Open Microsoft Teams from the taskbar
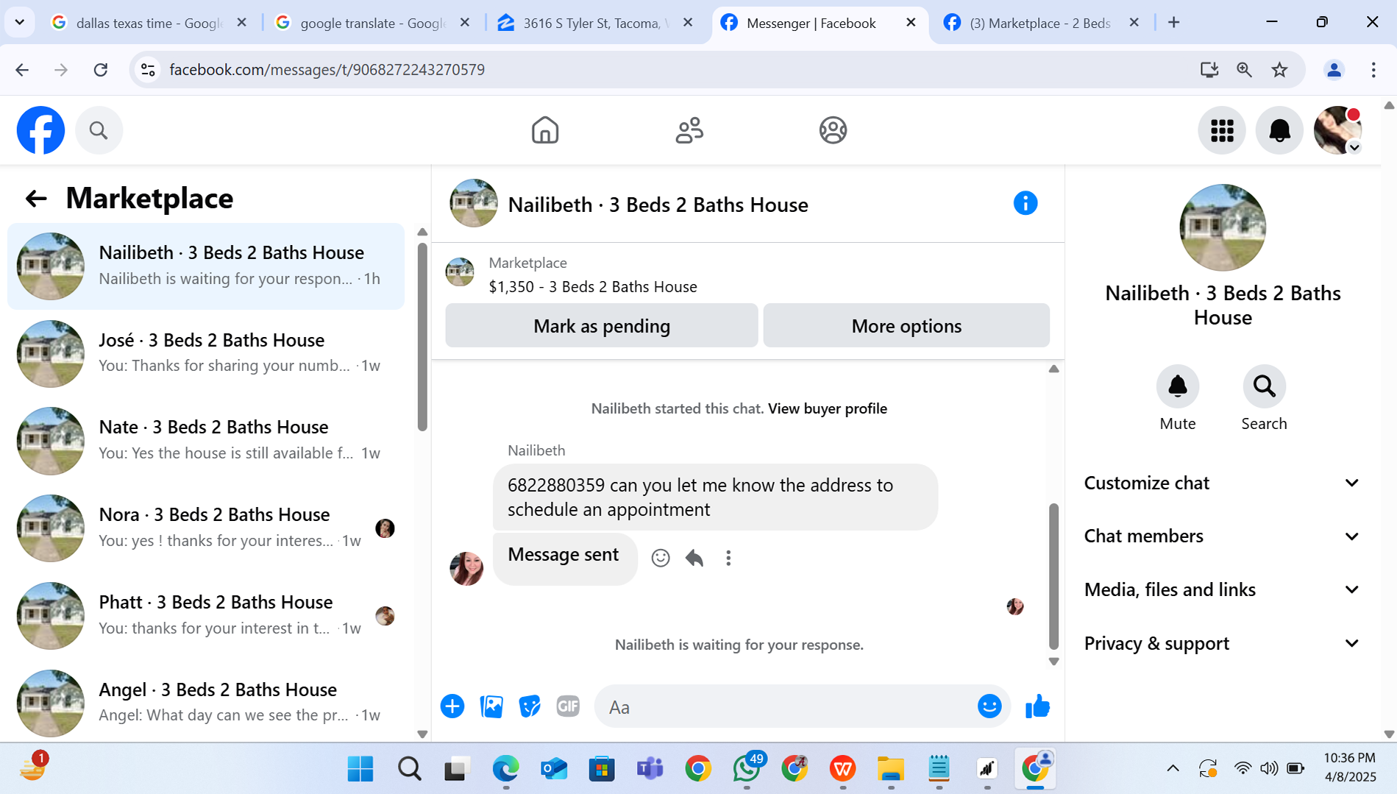 (650, 768)
